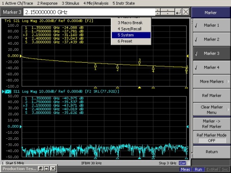
Task: Click the wide lower decrement button in the entry bar
Action: [x=167, y=13]
